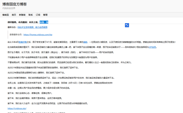The width and height of the screenshot is (183, 113).
Task: Select 新随笔 in the navigation bar
Action: tap(22, 15)
